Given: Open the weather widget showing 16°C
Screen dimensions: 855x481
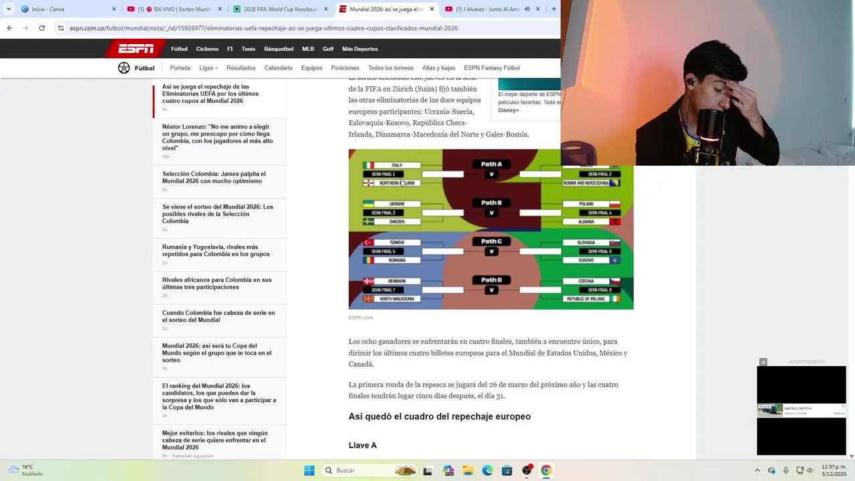Looking at the screenshot, I should (x=25, y=470).
